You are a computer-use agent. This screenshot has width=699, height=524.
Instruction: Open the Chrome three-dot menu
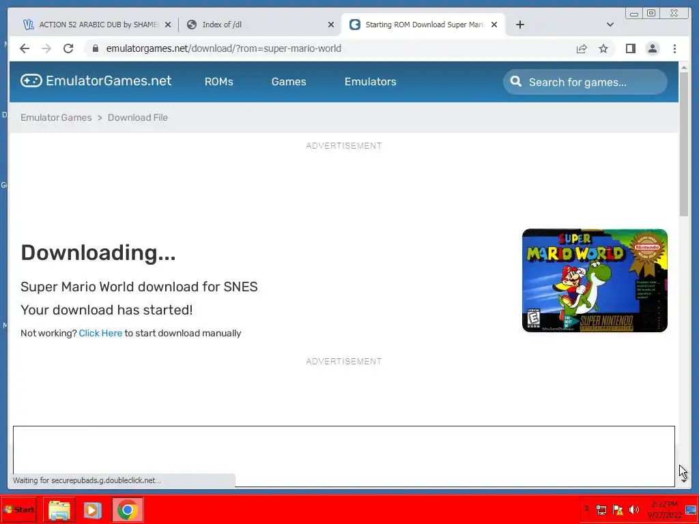point(674,48)
